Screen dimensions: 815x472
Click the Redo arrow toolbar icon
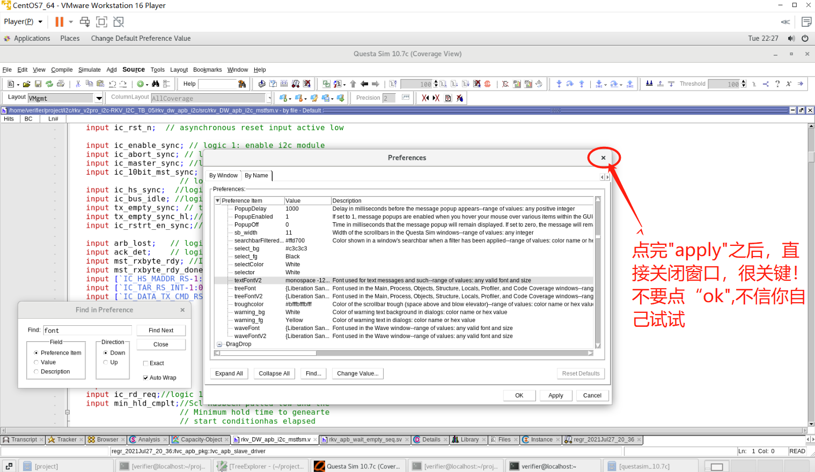coord(123,84)
